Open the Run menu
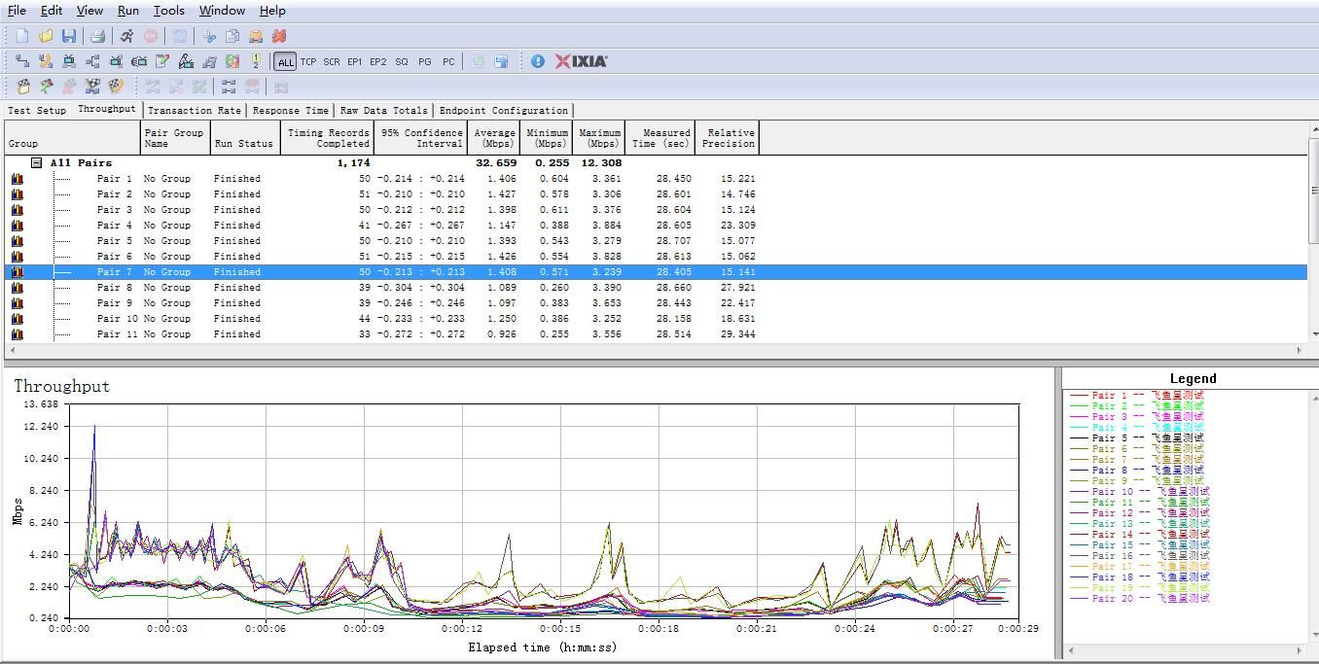Image resolution: width=1319 pixels, height=664 pixels. point(128,11)
